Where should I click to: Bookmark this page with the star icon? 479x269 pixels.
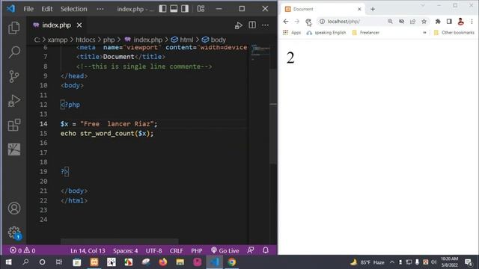tap(424, 22)
